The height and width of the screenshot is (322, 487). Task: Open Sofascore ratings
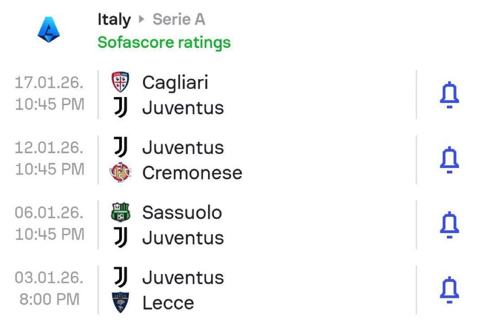(x=164, y=42)
